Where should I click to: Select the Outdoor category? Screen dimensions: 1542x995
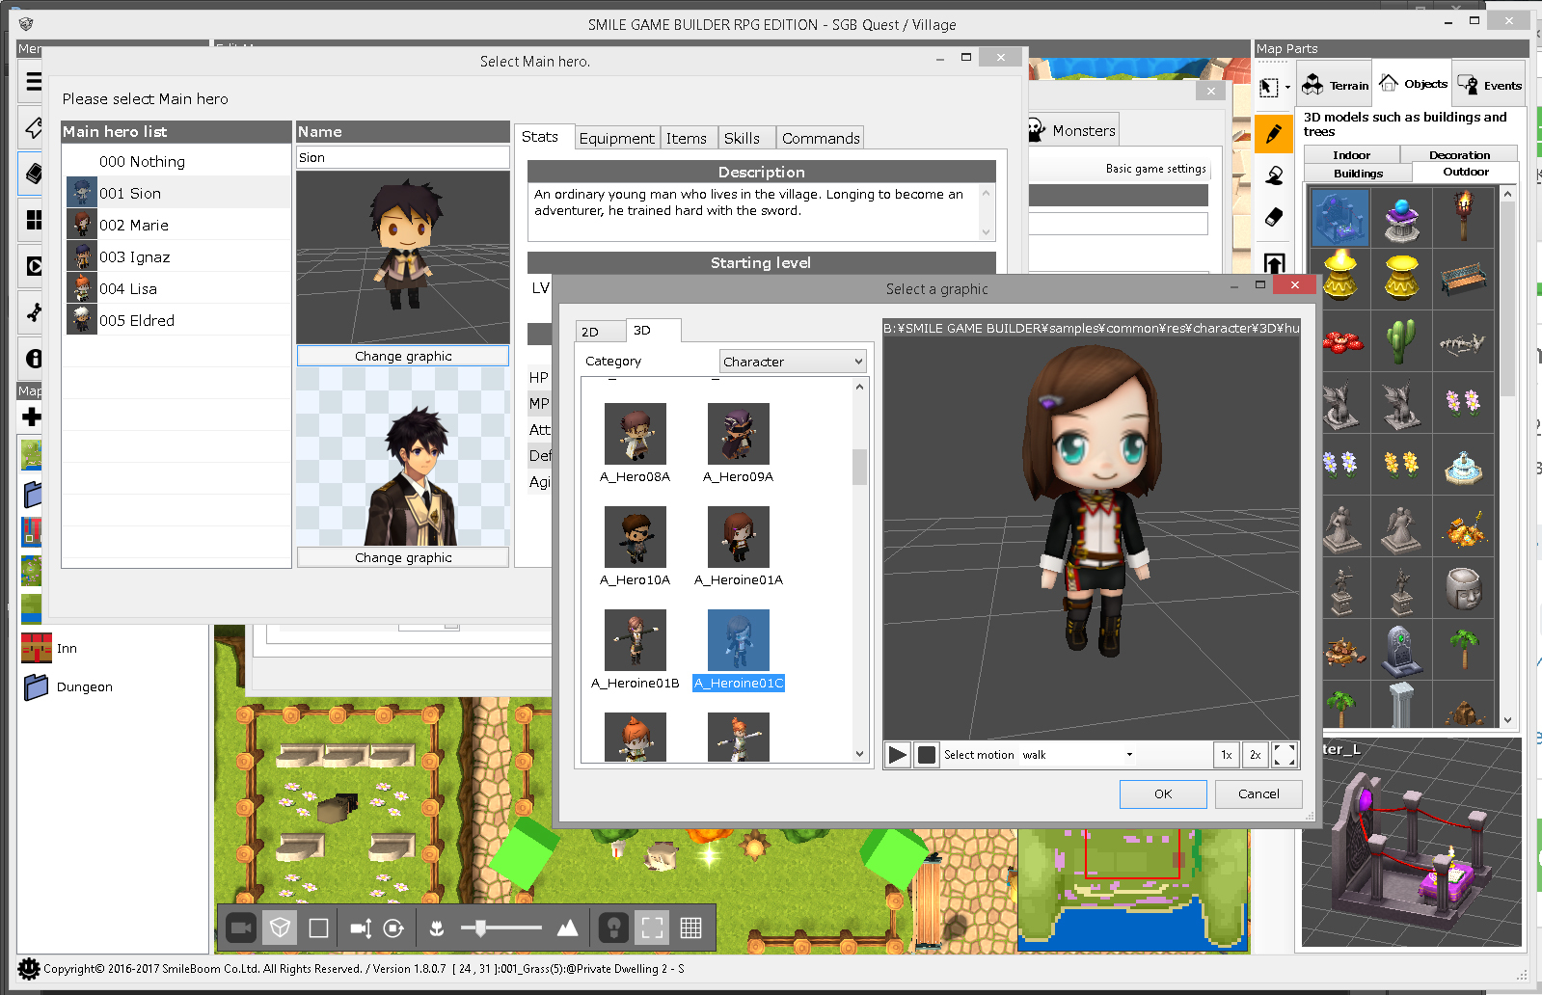click(x=1466, y=172)
